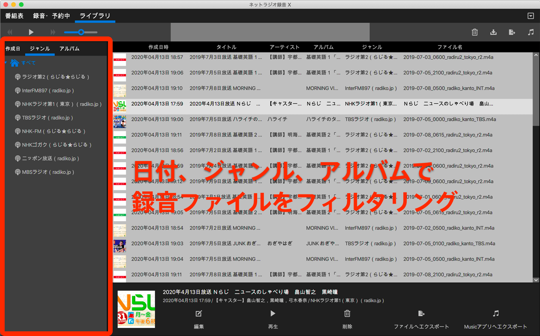Viewport: 540px width, 336px height.
Task: Click the trash icon in the top toolbar
Action: [x=474, y=33]
